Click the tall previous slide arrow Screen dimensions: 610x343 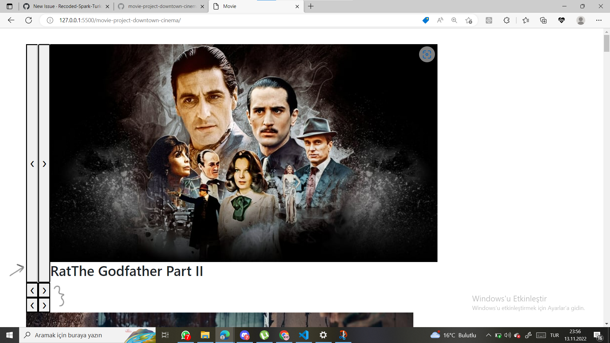click(32, 164)
